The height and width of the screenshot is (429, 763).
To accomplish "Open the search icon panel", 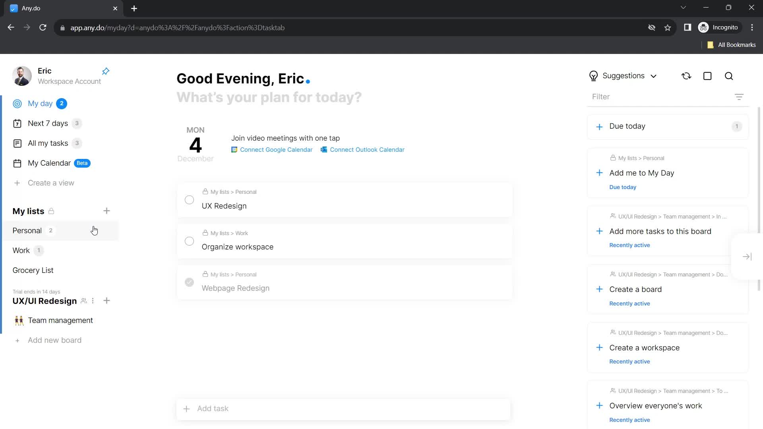I will pyautogui.click(x=730, y=76).
